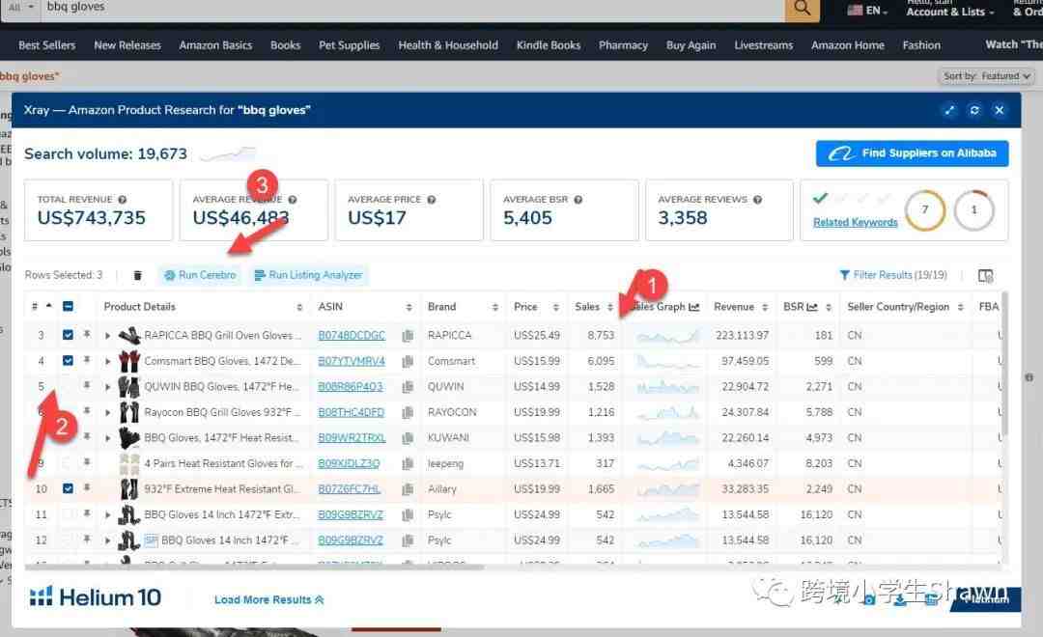The width and height of the screenshot is (1043, 637).
Task: Copy ASIN B07YTVMRV4 with copy icon
Action: [x=408, y=361]
